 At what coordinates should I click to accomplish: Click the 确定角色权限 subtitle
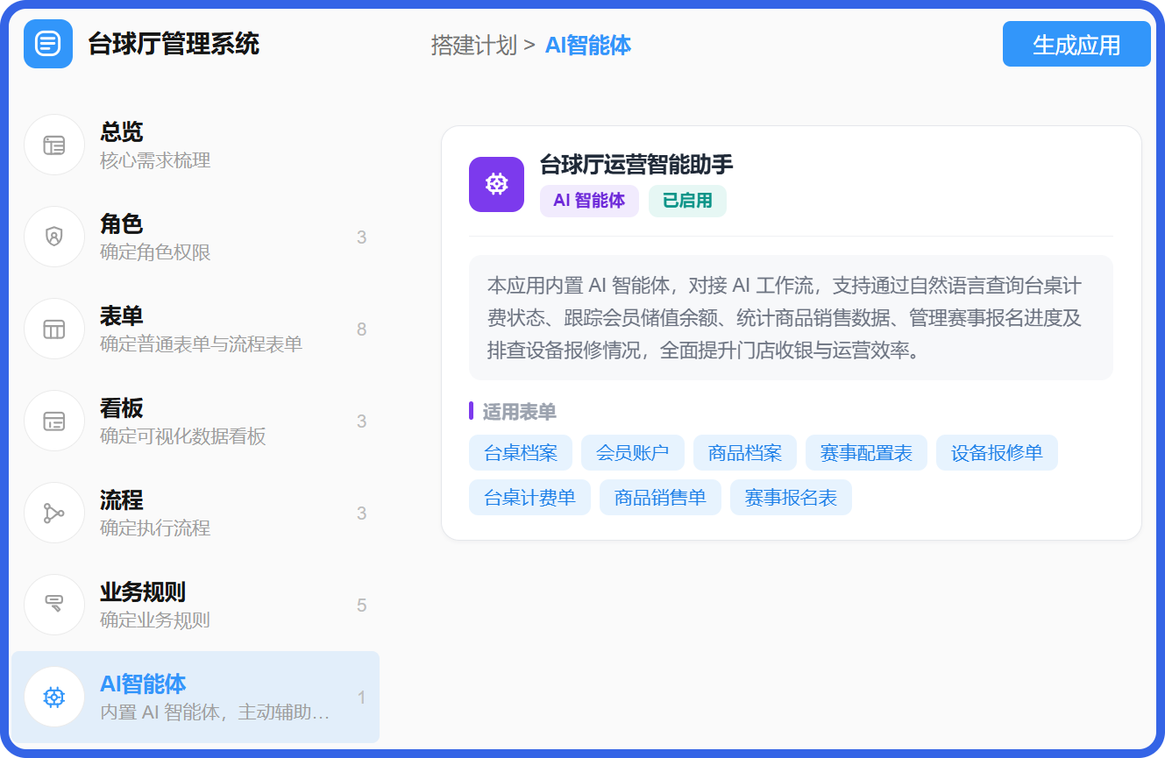click(x=155, y=252)
